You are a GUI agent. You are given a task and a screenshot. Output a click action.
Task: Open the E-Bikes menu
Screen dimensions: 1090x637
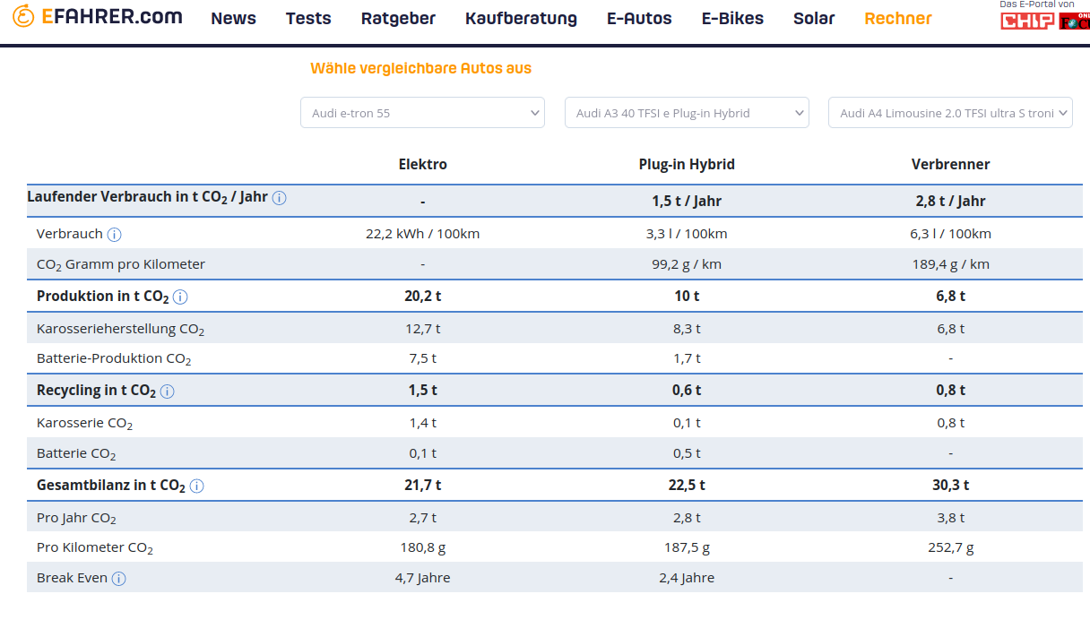point(732,19)
